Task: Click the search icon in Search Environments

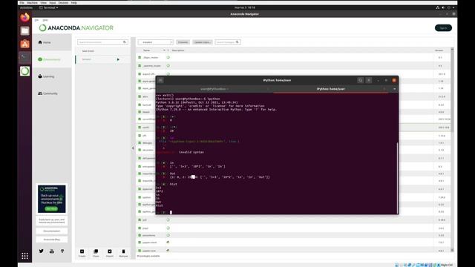Action: (125, 42)
